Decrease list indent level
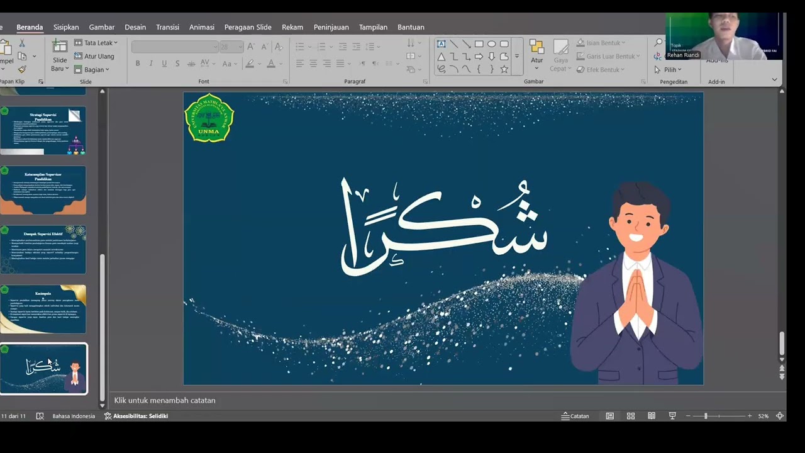Image resolution: width=805 pixels, height=453 pixels. (x=344, y=47)
